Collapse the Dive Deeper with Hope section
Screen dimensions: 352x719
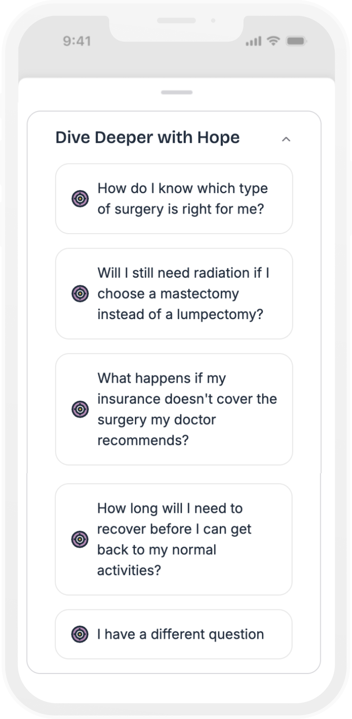pyautogui.click(x=286, y=139)
